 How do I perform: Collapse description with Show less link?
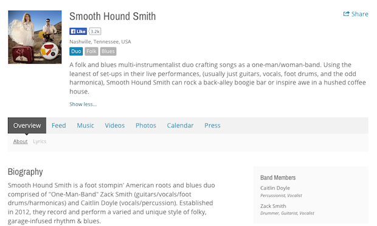[83, 104]
